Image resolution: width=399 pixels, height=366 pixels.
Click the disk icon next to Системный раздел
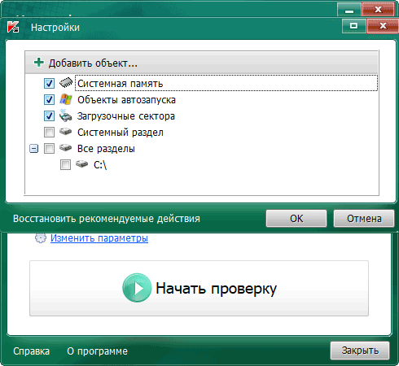point(66,132)
